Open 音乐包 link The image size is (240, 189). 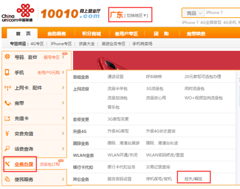point(114,107)
